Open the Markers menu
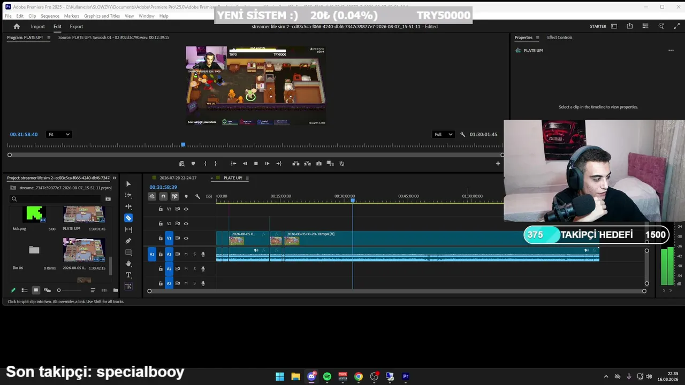 pos(72,16)
